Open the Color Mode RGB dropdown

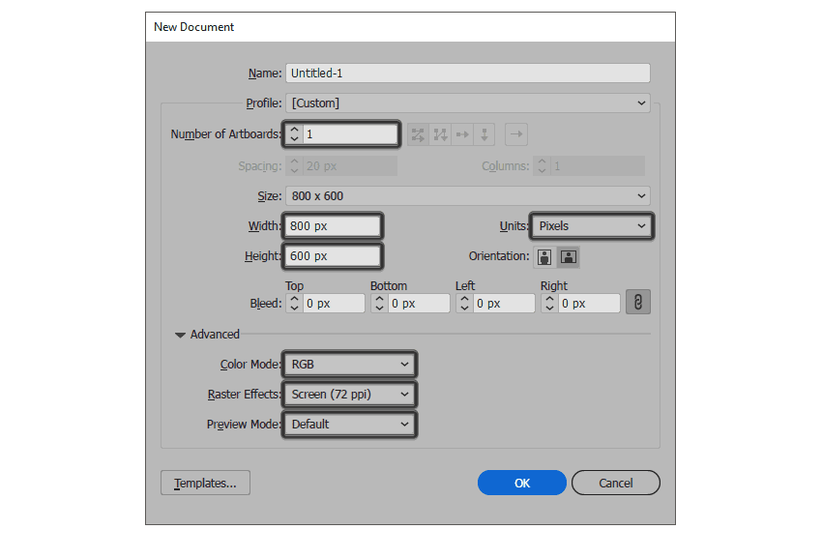click(x=350, y=365)
